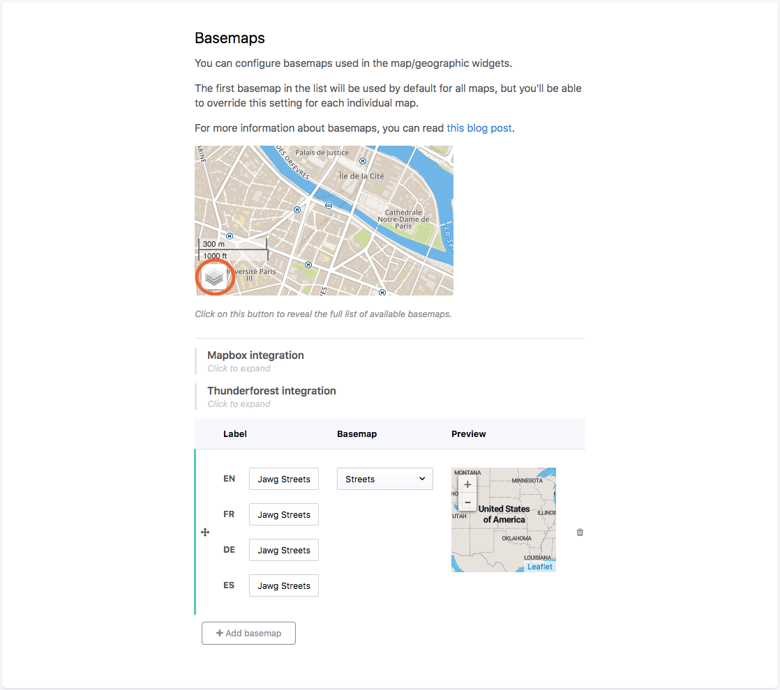Expand the Thunderforest integration section
780x690 pixels.
(x=271, y=391)
